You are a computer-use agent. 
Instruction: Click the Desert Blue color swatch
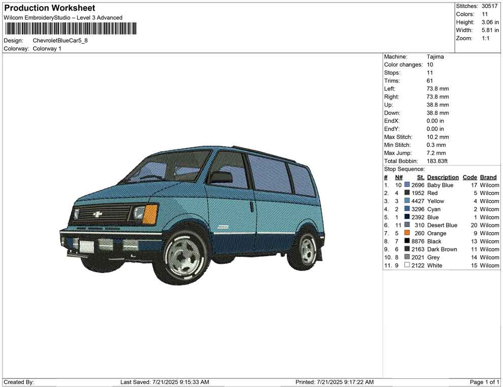[407, 225]
